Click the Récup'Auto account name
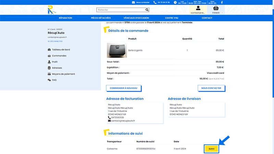Image resolution: width=274 pixels, height=154 pixels. click(56, 33)
